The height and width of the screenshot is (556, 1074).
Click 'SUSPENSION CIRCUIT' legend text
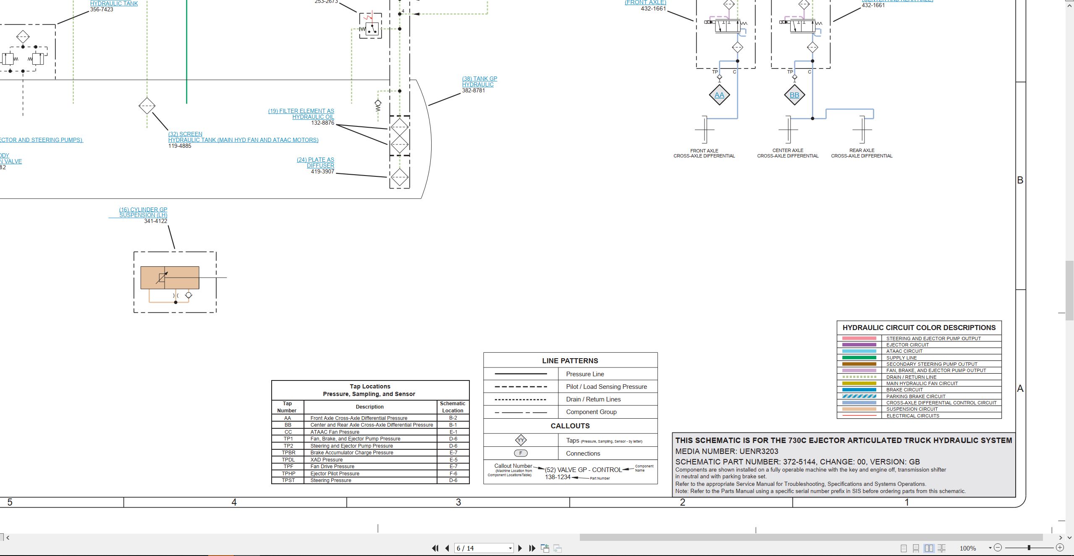[x=912, y=409]
